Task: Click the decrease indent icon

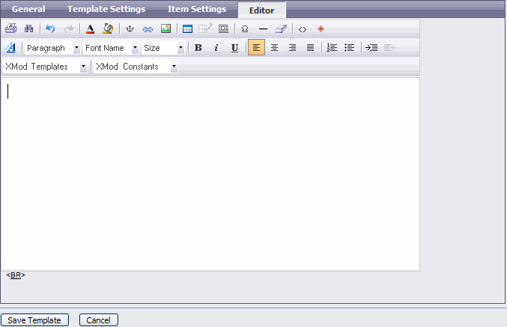Action: [x=390, y=47]
